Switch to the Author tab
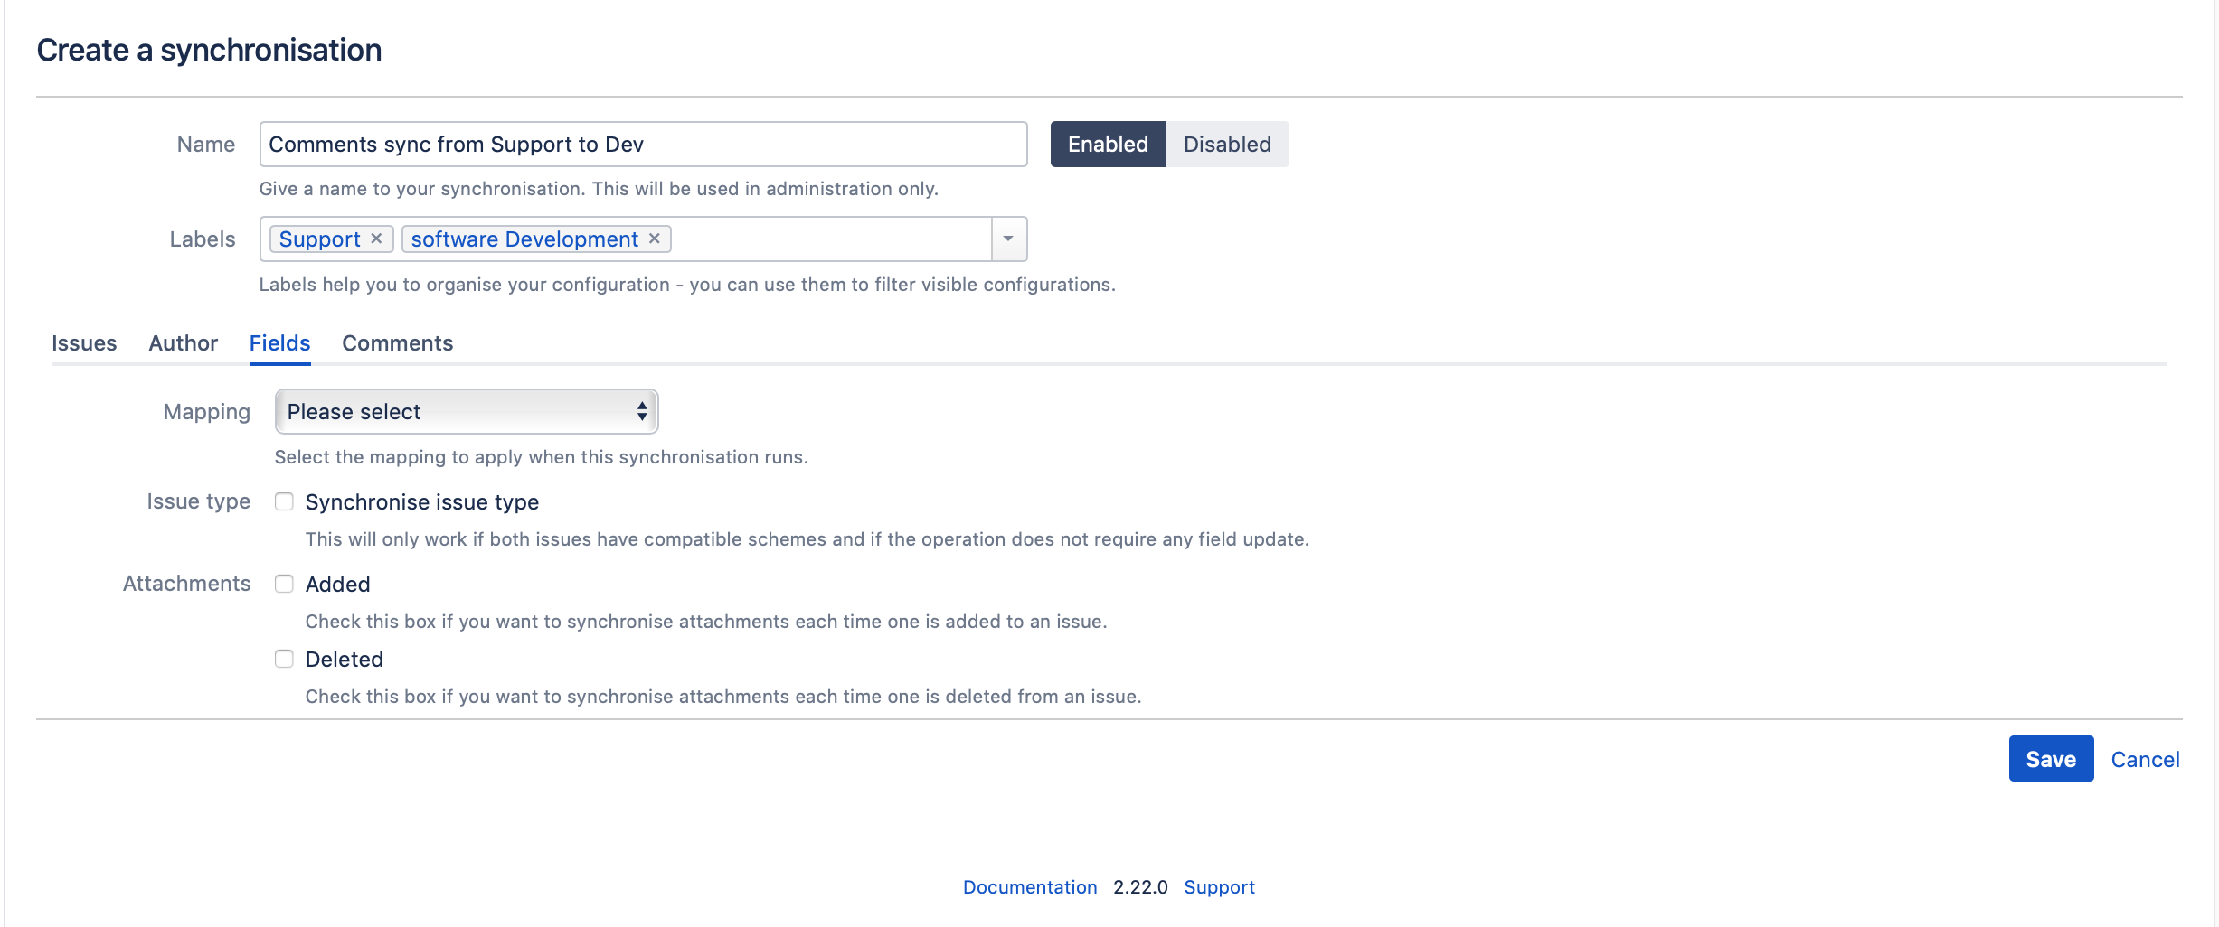 tap(183, 342)
